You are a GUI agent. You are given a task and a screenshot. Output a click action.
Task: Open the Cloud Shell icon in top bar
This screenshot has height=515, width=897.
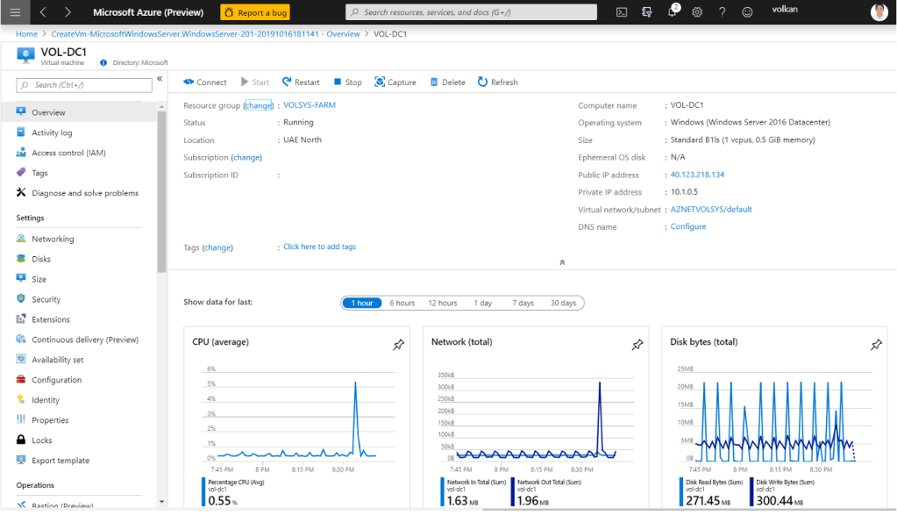622,12
